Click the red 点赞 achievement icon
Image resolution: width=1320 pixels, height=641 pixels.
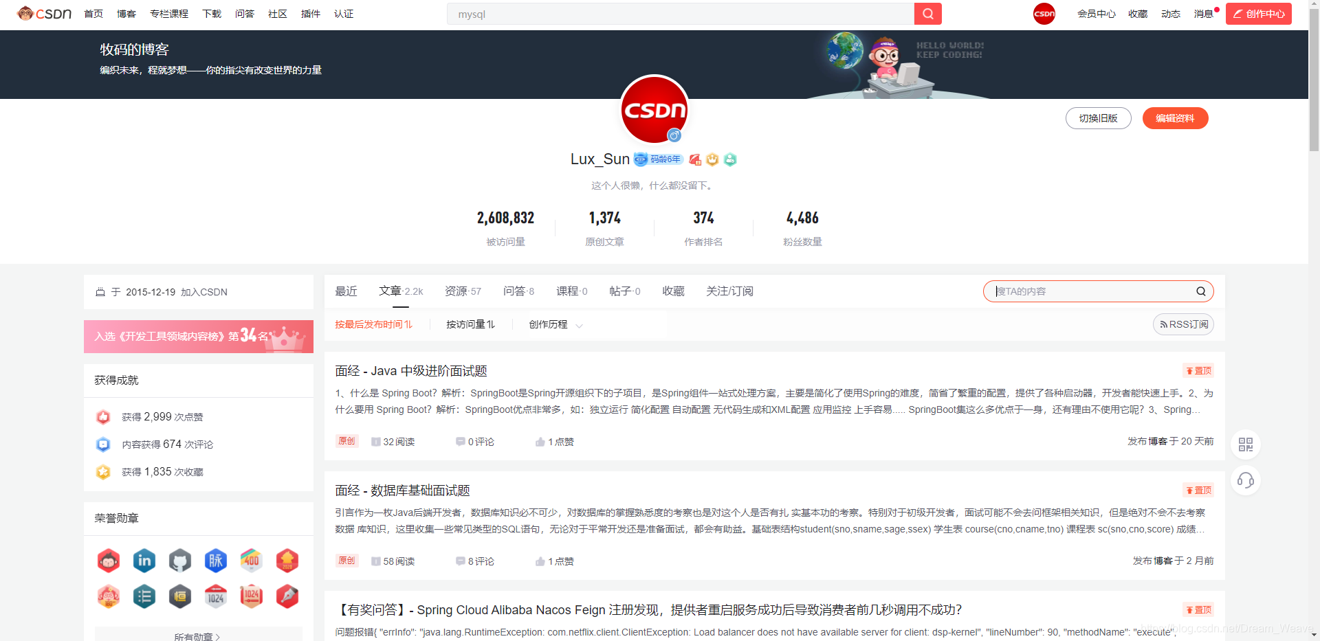pos(103,417)
